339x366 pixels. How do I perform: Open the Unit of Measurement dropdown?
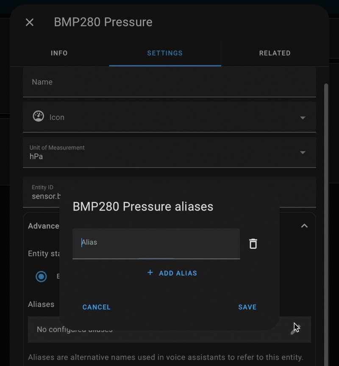(169, 152)
